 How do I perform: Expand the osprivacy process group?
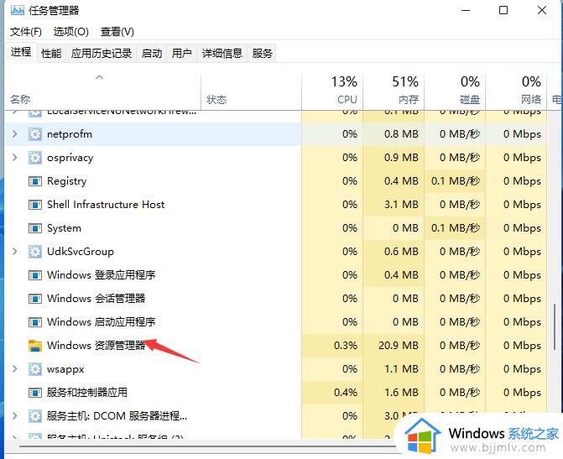tap(15, 157)
